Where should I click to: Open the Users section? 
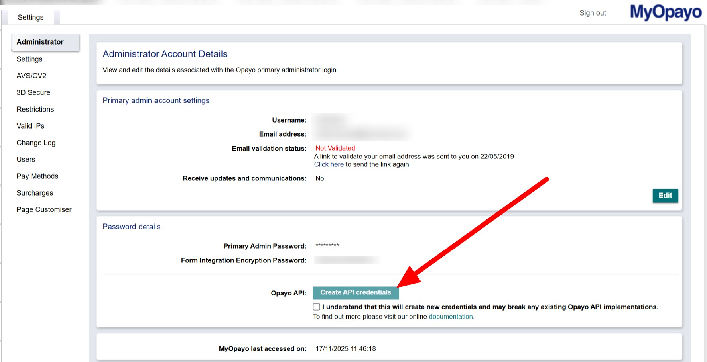[x=26, y=159]
